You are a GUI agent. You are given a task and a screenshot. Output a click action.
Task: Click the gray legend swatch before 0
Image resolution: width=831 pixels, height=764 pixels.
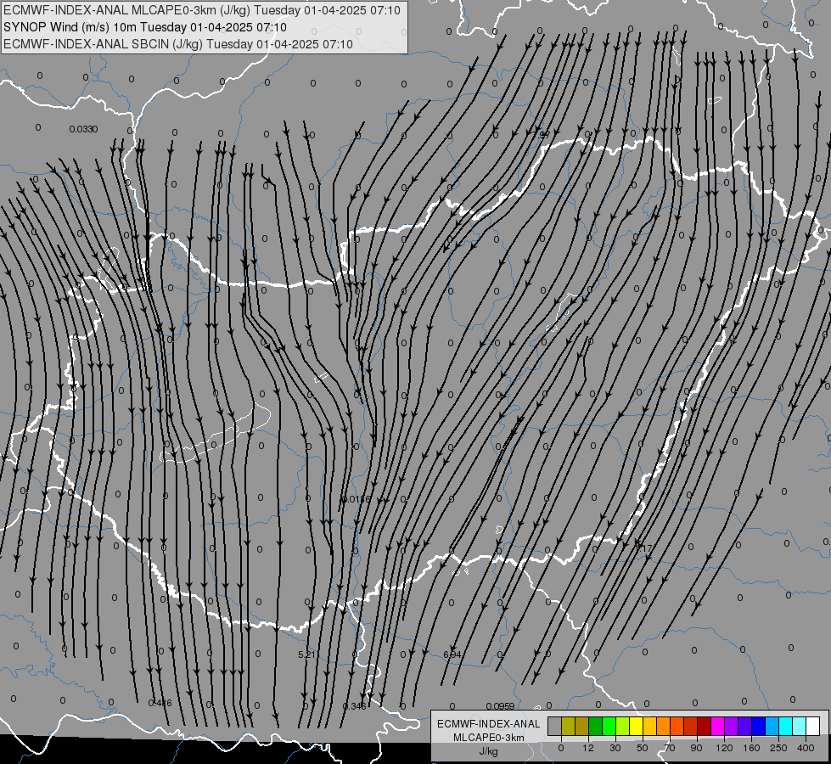click(x=554, y=726)
